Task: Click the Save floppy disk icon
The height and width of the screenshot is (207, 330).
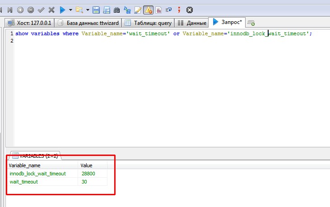Action: click(x=96, y=9)
